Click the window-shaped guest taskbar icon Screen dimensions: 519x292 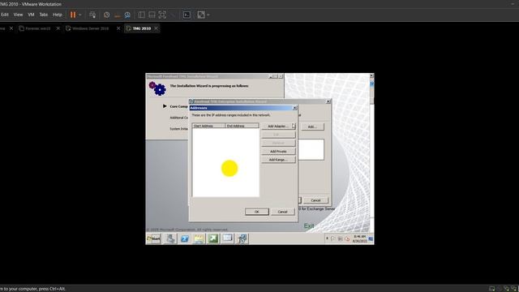[227, 238]
